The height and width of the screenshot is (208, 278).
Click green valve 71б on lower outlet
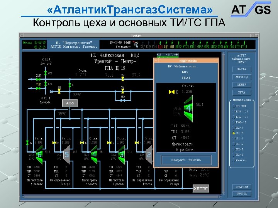[x=38, y=88]
